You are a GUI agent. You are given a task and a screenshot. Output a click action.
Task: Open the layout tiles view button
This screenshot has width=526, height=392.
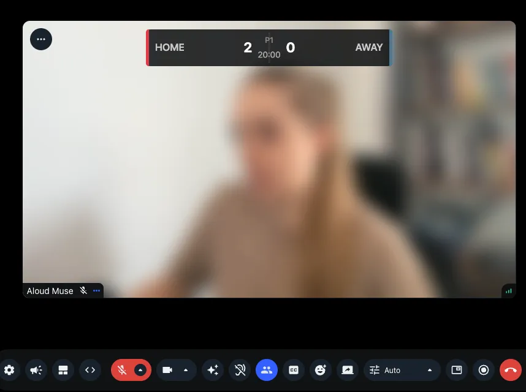[63, 370]
